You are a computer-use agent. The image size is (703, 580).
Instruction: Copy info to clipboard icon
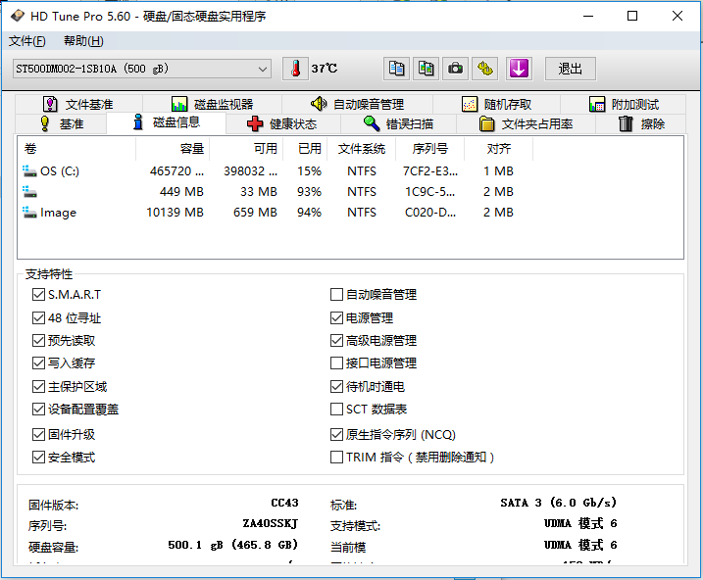point(396,69)
